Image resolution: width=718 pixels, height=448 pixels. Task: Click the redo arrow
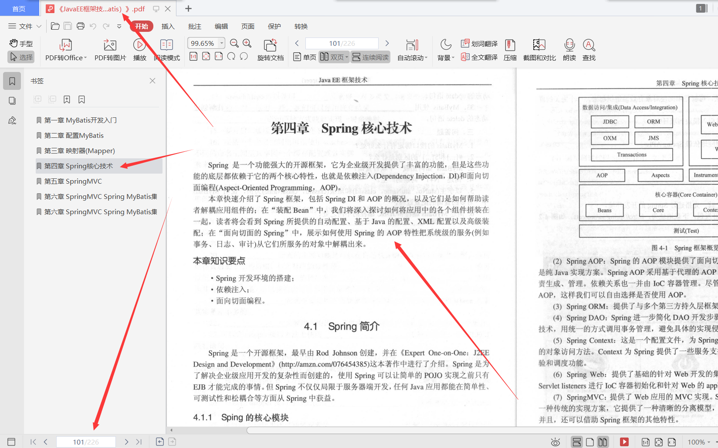click(106, 26)
